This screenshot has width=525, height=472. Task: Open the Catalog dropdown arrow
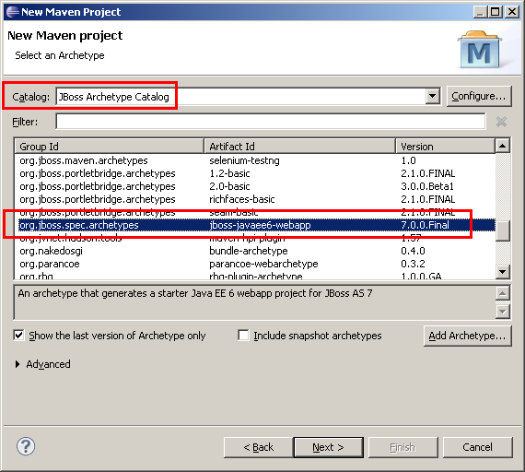coord(432,96)
